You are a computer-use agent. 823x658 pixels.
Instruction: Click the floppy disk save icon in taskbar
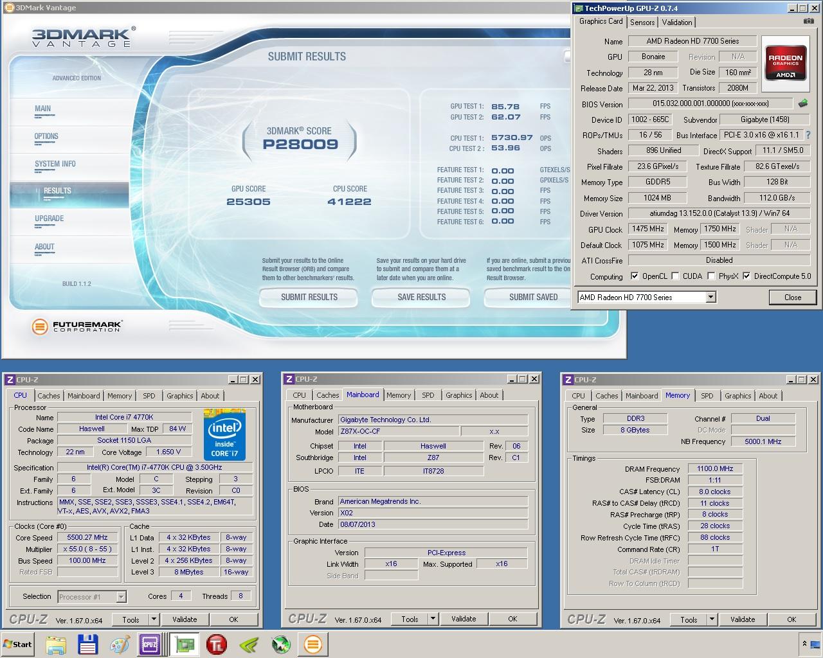click(87, 645)
